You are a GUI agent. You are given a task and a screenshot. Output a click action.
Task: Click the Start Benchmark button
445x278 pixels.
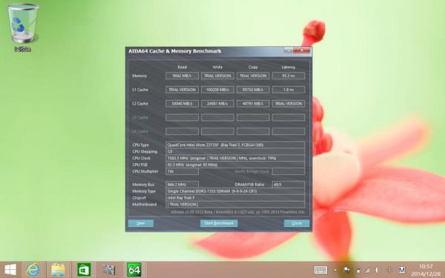[x=219, y=223]
